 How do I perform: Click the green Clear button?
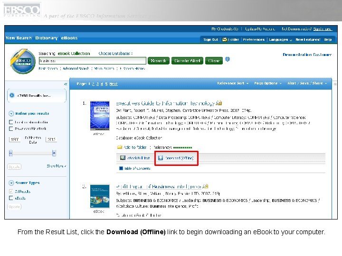tap(214, 61)
